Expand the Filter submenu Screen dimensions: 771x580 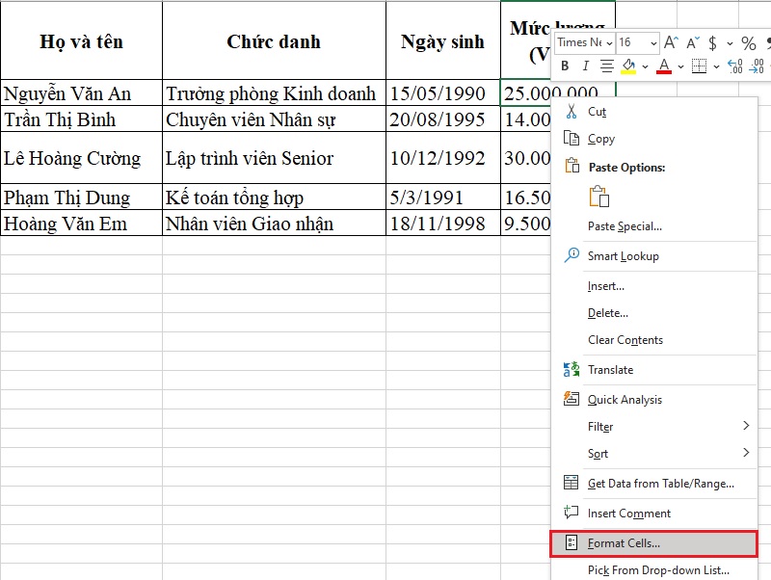click(654, 426)
